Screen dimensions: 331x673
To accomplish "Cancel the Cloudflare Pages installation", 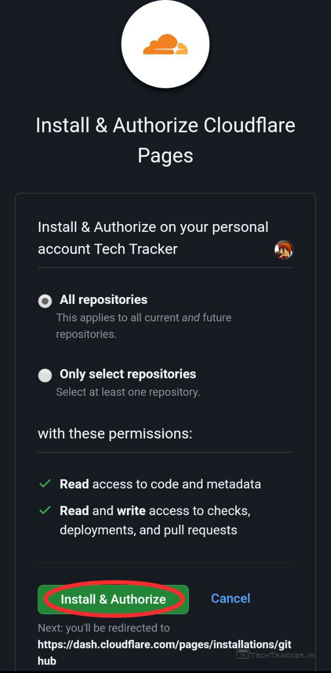I will coord(230,598).
